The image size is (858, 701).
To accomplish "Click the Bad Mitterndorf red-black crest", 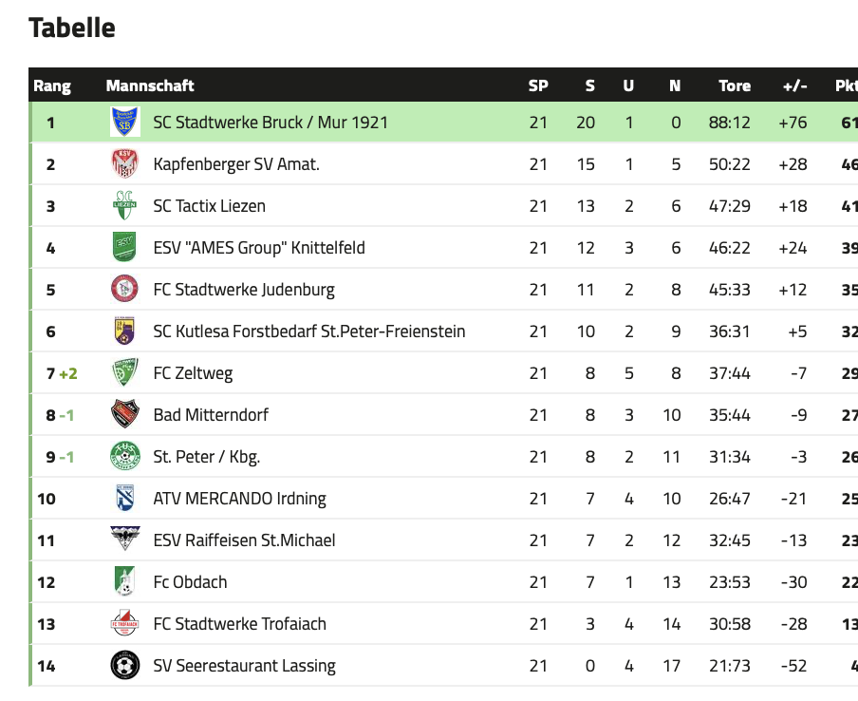I will (124, 414).
